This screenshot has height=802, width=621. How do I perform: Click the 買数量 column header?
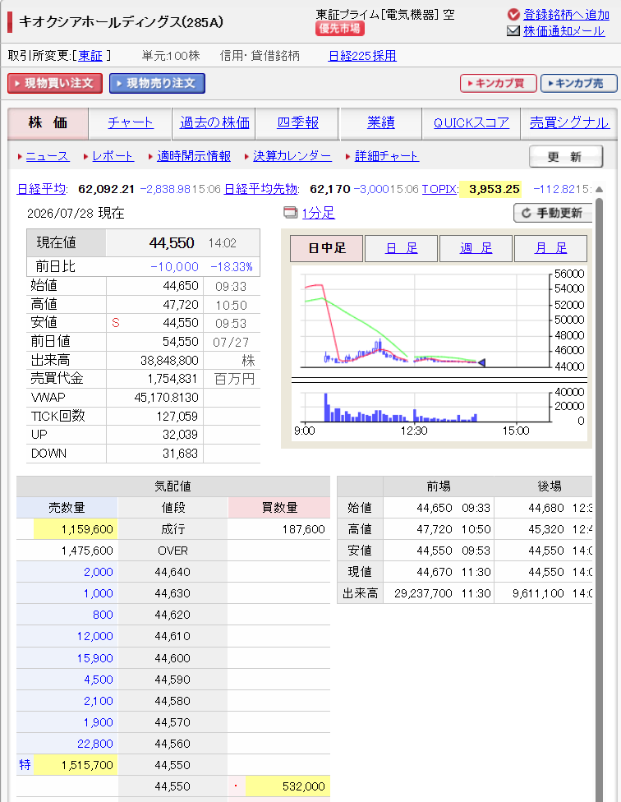point(279,507)
